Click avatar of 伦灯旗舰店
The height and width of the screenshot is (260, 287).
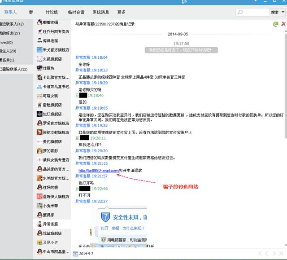[39, 114]
